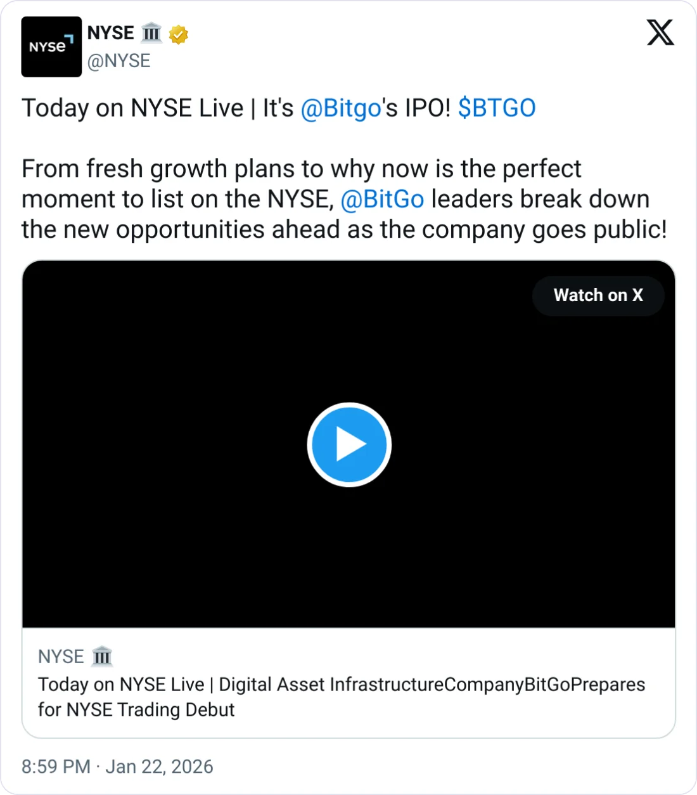Click the "for NYSE Trading Debut" card line
The image size is (697, 795).
(136, 709)
